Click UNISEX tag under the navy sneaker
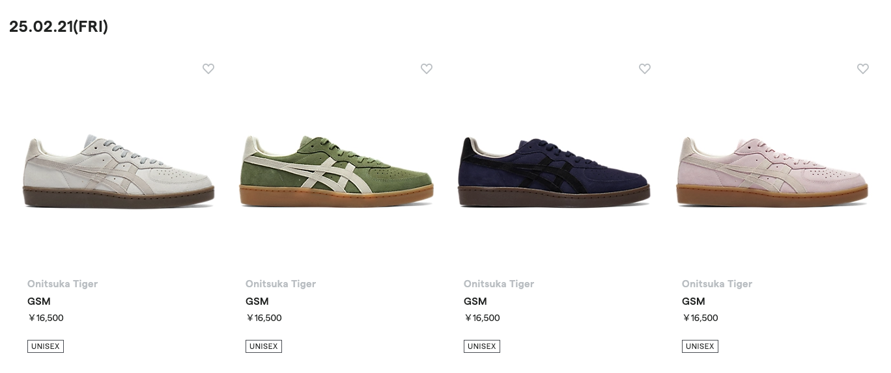The image size is (891, 373). (482, 346)
